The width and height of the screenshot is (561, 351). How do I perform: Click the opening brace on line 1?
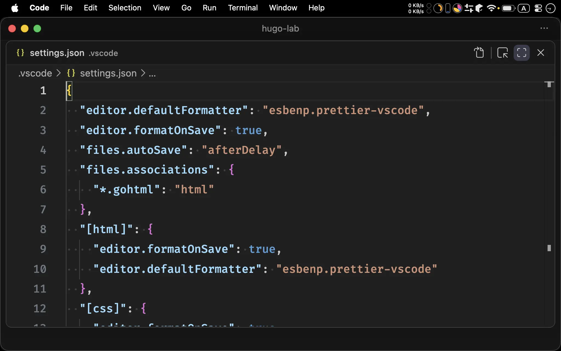pos(69,90)
